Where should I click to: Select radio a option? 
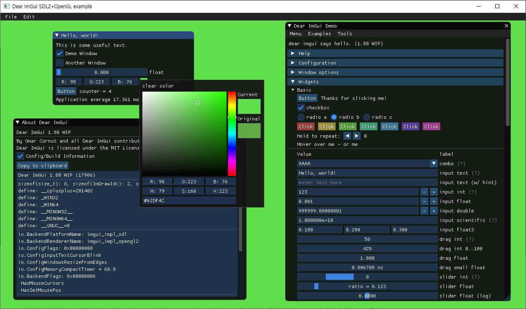point(301,117)
